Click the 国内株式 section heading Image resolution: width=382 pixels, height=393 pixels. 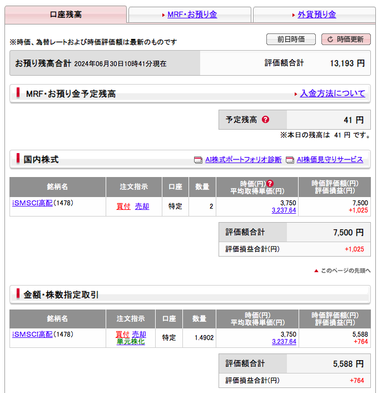pos(41,159)
